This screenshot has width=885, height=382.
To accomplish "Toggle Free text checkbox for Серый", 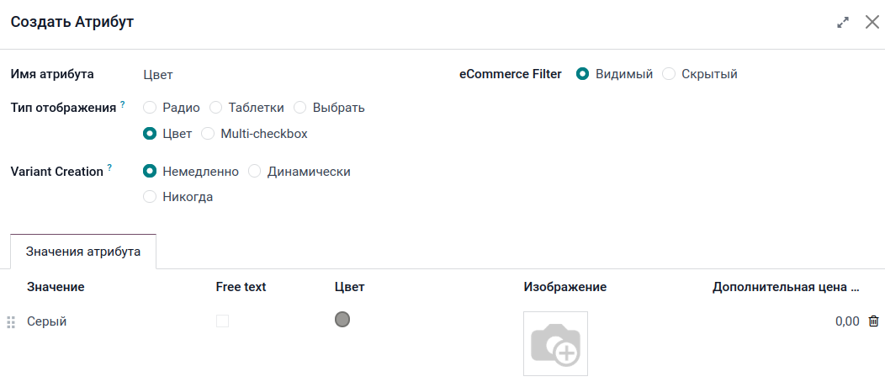I will (x=222, y=321).
